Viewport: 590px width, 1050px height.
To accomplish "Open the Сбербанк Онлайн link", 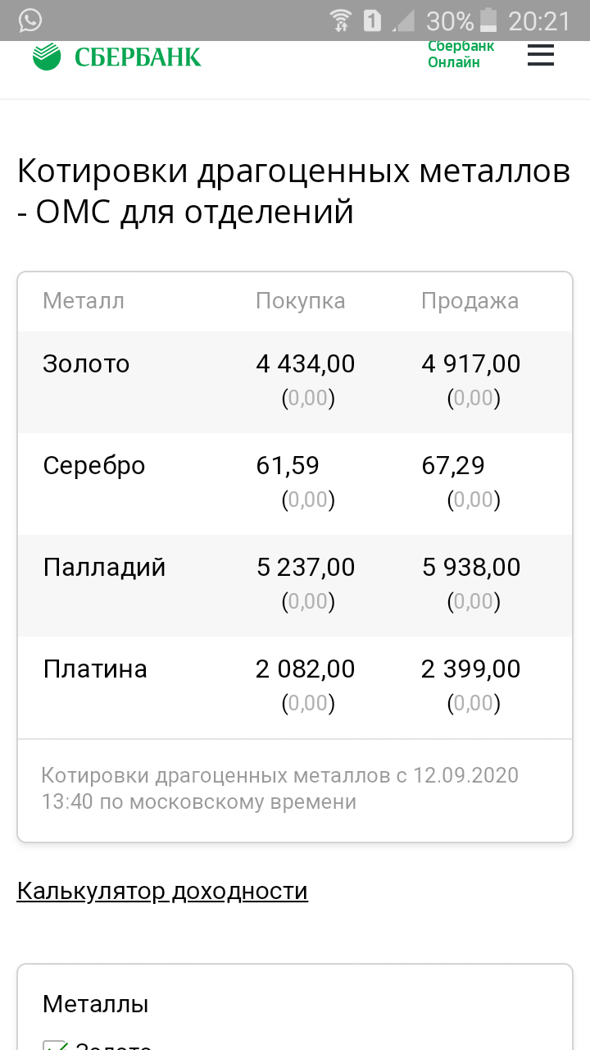I will (x=461, y=54).
